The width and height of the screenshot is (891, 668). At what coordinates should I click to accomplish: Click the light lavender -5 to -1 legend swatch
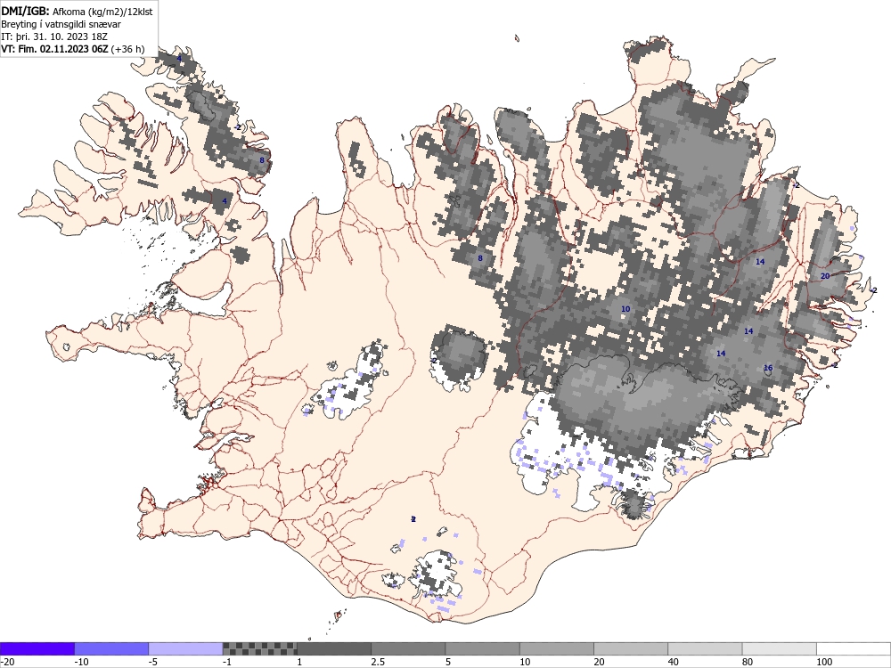coord(186,648)
